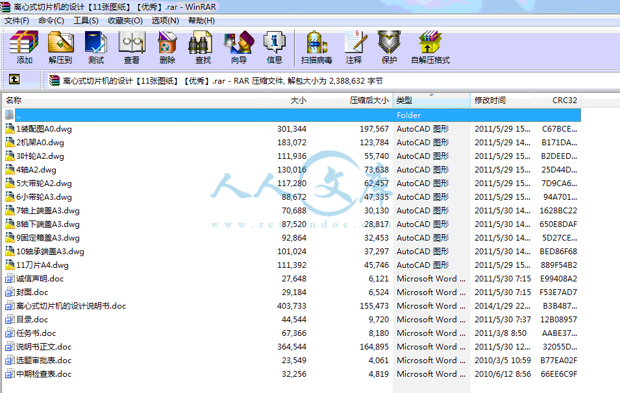Sort by 压缩后大小 column header
Viewport: 620px width, 393px height.
click(351, 101)
